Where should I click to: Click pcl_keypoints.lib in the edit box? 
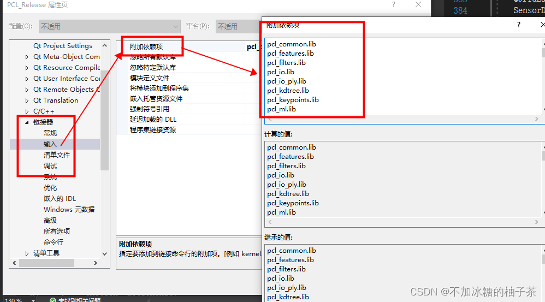coord(293,100)
